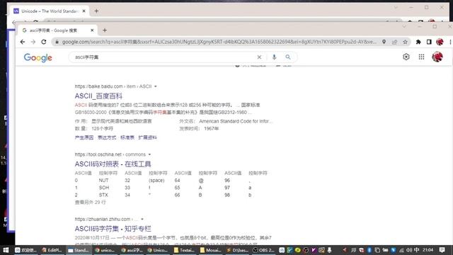Screen dimensions: 453x255
Task: Open the ASCII码对照表 - 在线工具 result
Action: [113, 164]
